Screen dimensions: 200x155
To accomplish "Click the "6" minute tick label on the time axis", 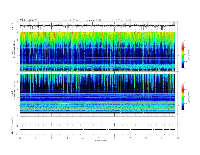I will click(x=115, y=138).
